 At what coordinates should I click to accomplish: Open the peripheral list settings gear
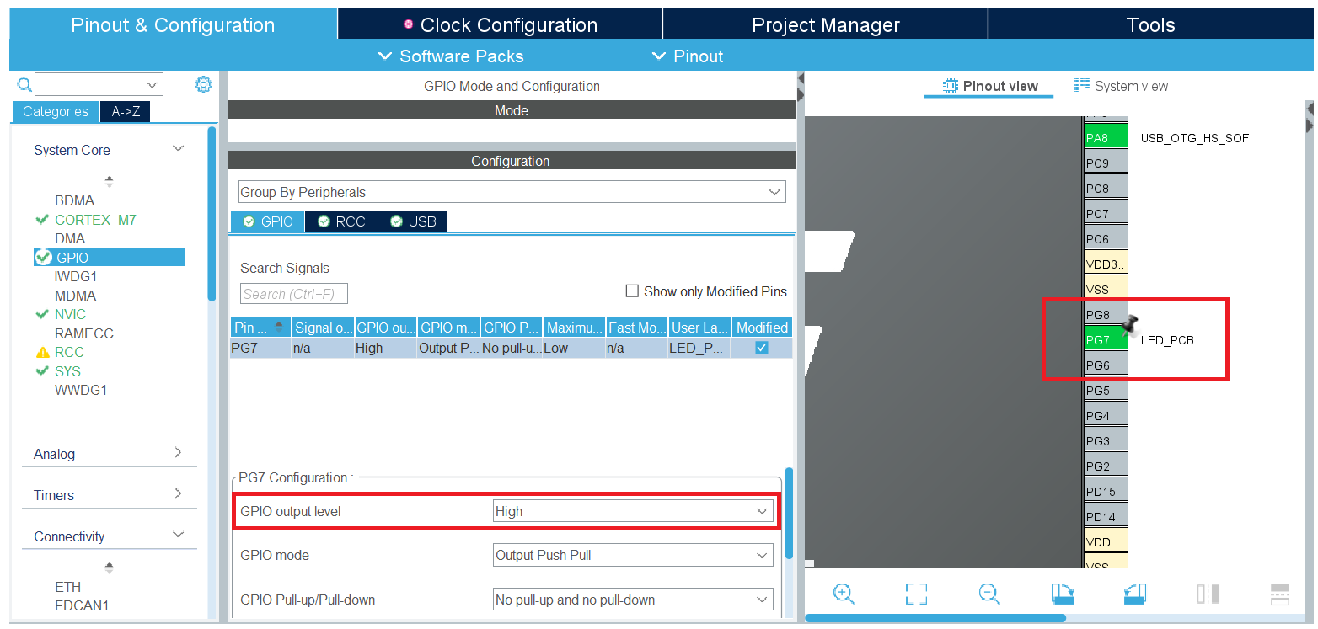203,84
